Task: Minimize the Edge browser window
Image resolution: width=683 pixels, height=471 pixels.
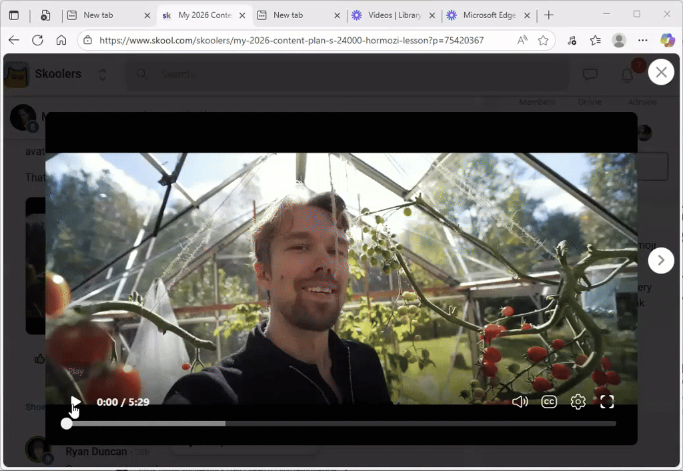Action: pyautogui.click(x=606, y=15)
